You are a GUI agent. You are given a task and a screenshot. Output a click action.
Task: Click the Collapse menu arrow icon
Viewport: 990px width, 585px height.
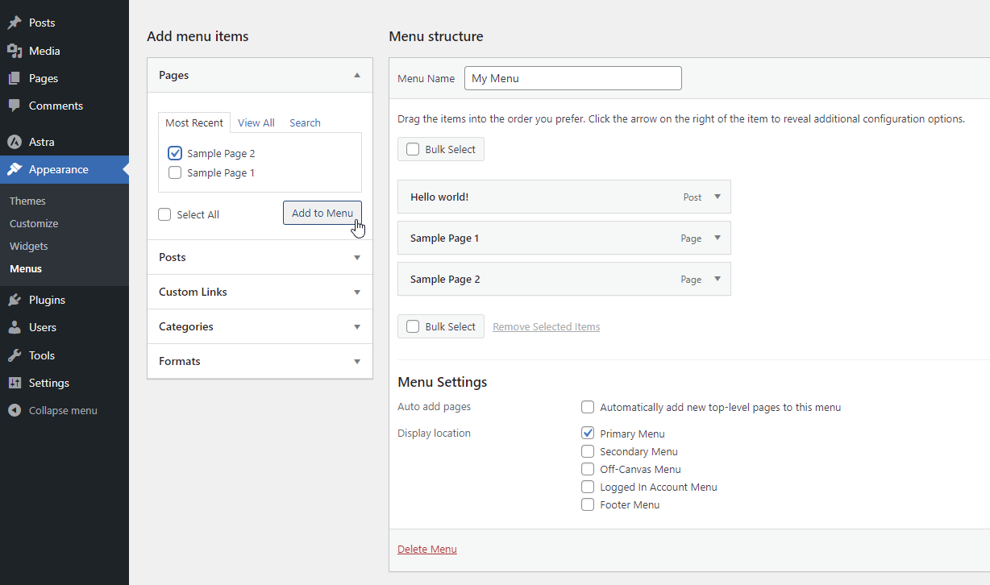pyautogui.click(x=15, y=410)
